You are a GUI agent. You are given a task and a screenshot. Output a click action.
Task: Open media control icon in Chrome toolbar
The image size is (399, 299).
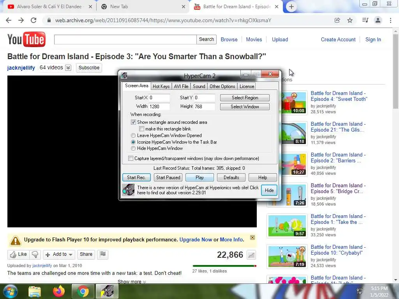point(365,20)
